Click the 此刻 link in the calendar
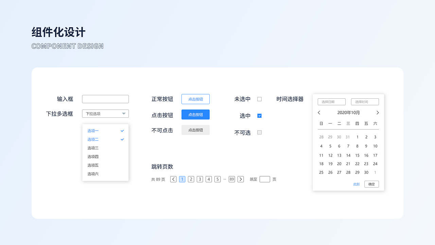Viewport: 435px width, 245px height. 356,184
